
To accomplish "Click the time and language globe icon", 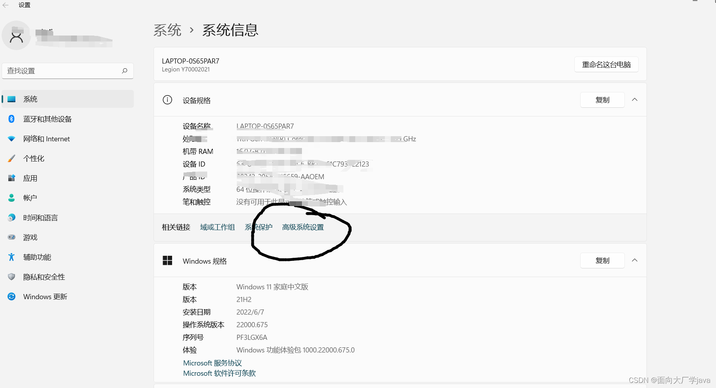I will [11, 217].
